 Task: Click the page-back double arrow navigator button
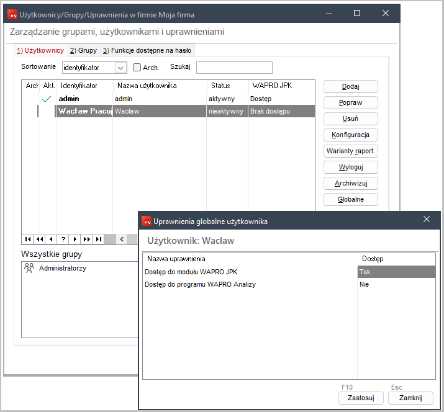39,239
